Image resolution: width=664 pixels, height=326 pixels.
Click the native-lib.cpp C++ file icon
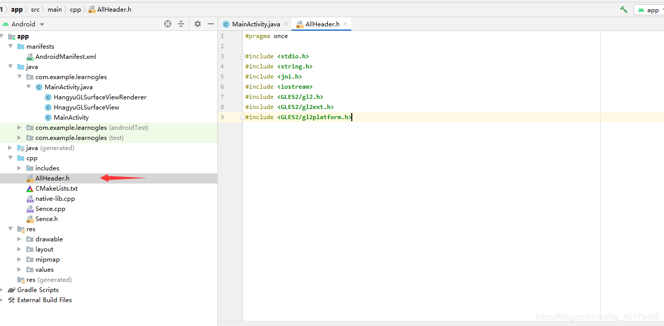(30, 198)
